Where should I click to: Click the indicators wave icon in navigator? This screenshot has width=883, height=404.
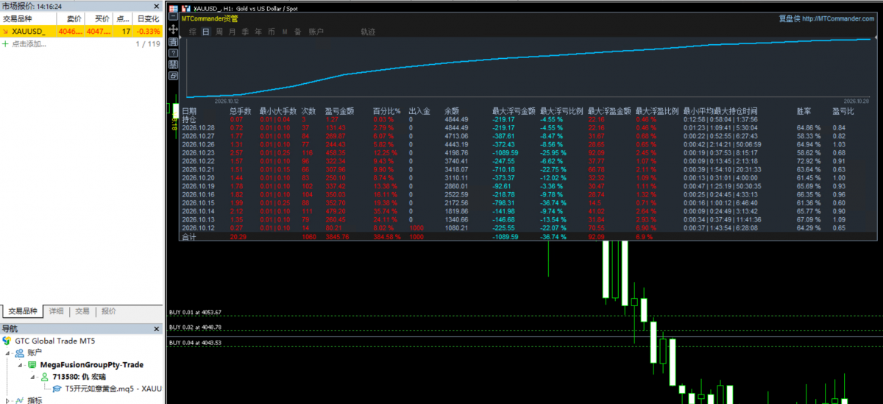(19, 401)
